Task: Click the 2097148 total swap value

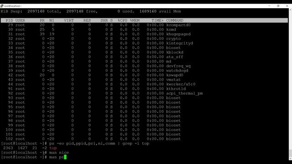Action: [36, 11]
